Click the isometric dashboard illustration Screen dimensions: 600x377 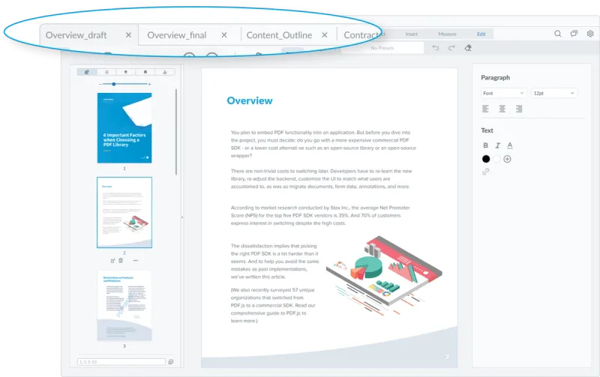tap(384, 275)
